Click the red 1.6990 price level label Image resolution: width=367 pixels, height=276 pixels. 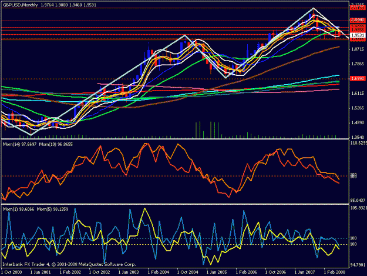point(358,78)
